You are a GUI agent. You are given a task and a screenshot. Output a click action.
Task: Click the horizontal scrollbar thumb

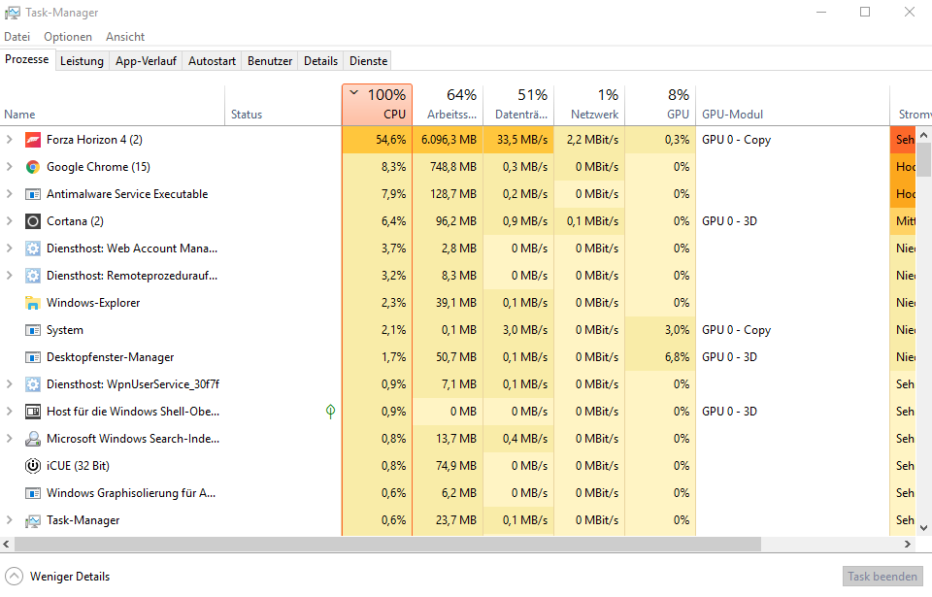coord(387,544)
